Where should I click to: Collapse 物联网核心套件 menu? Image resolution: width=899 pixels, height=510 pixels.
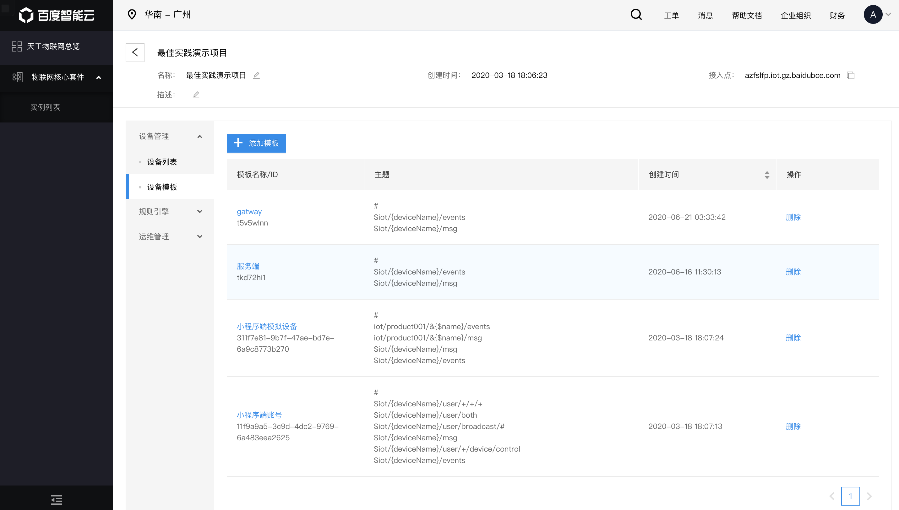coord(99,77)
